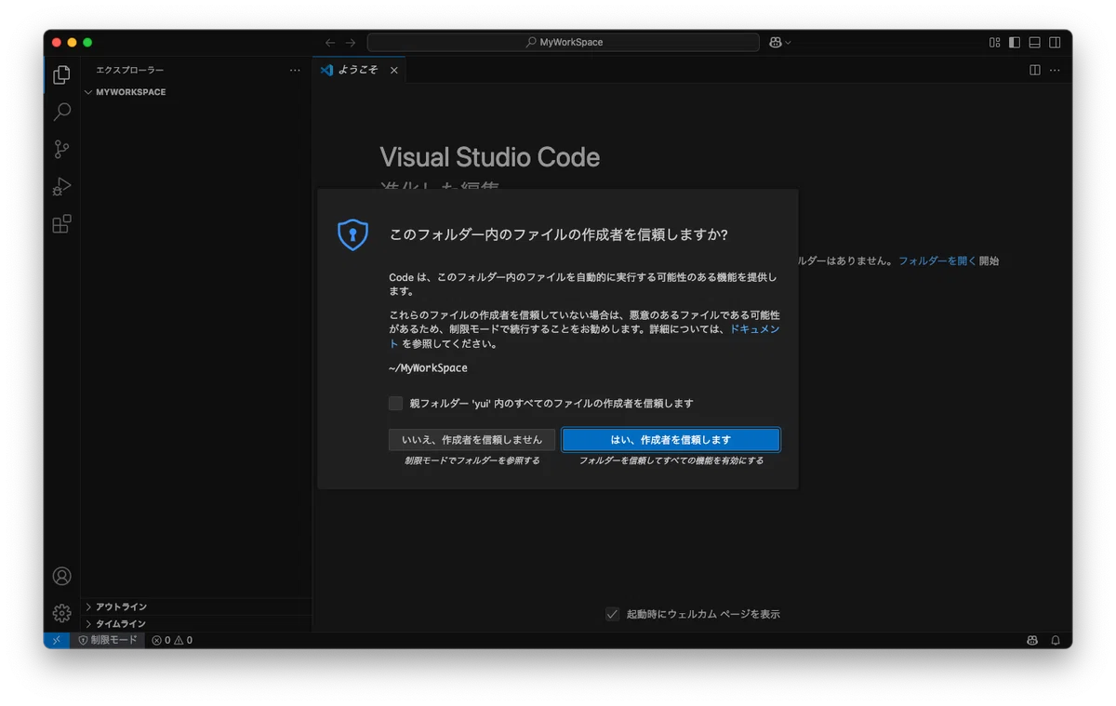Open the Explorer view in activity bar
The width and height of the screenshot is (1116, 706).
pos(61,74)
